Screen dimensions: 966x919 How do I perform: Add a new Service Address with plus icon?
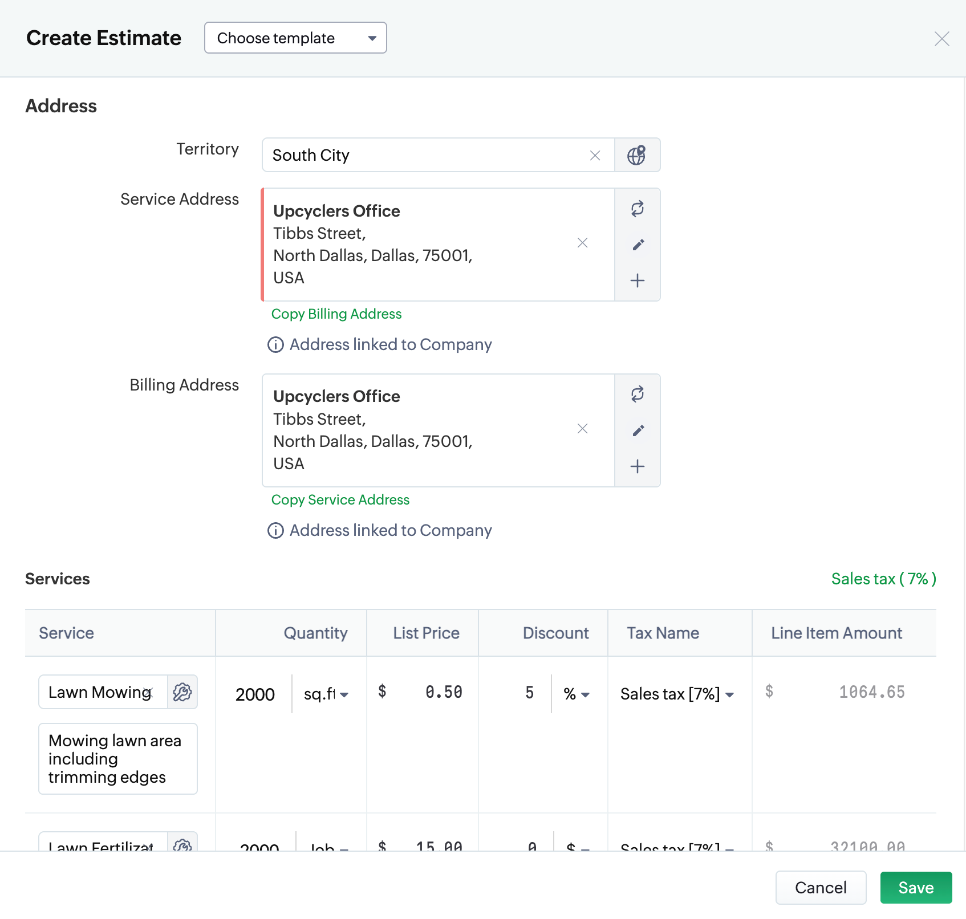(638, 280)
